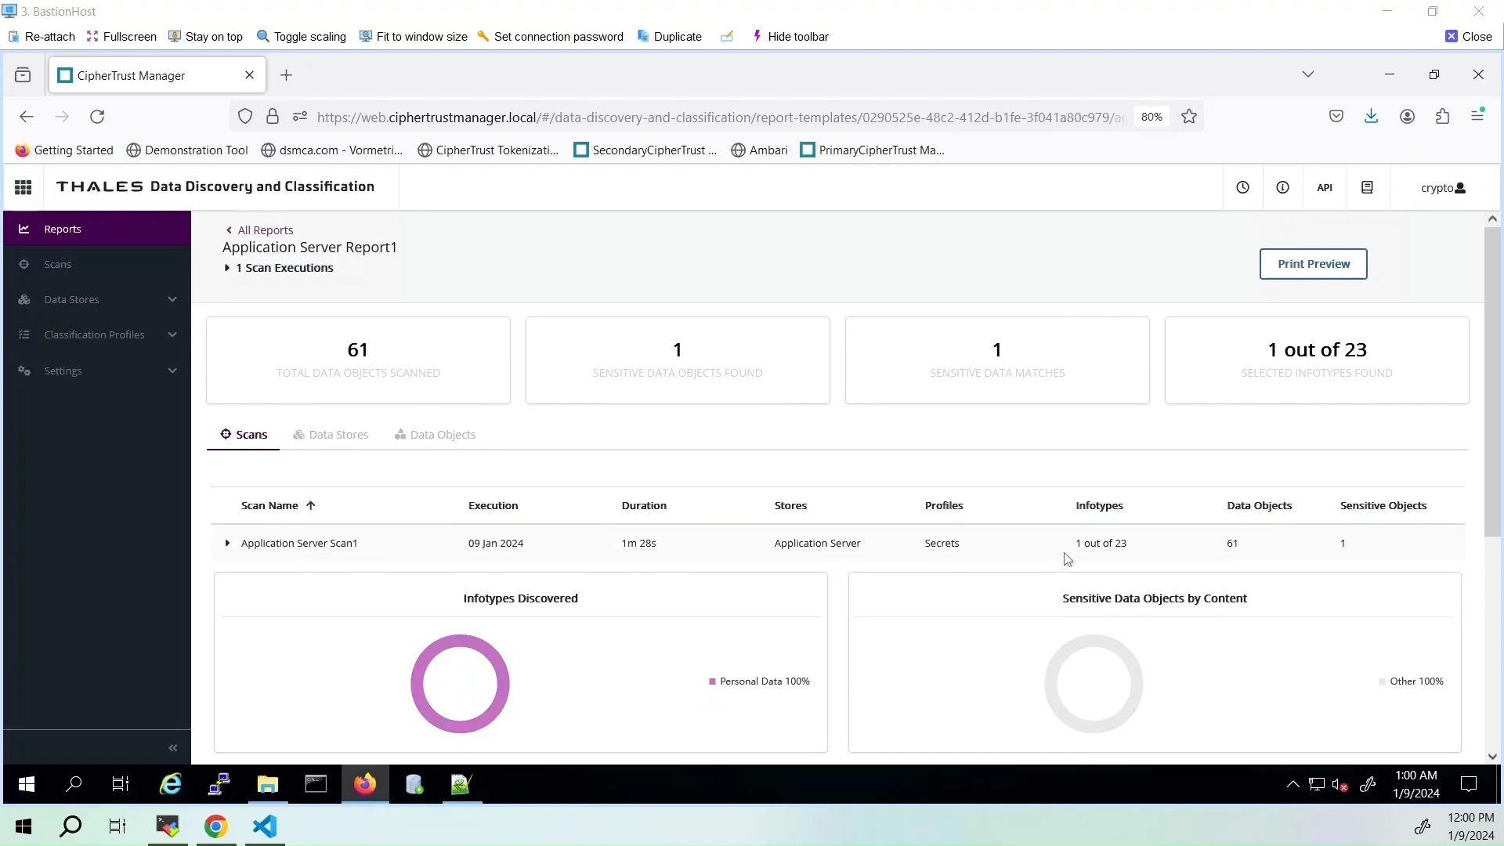Click the browser URL address field
This screenshot has width=1504, height=846.
(721, 117)
